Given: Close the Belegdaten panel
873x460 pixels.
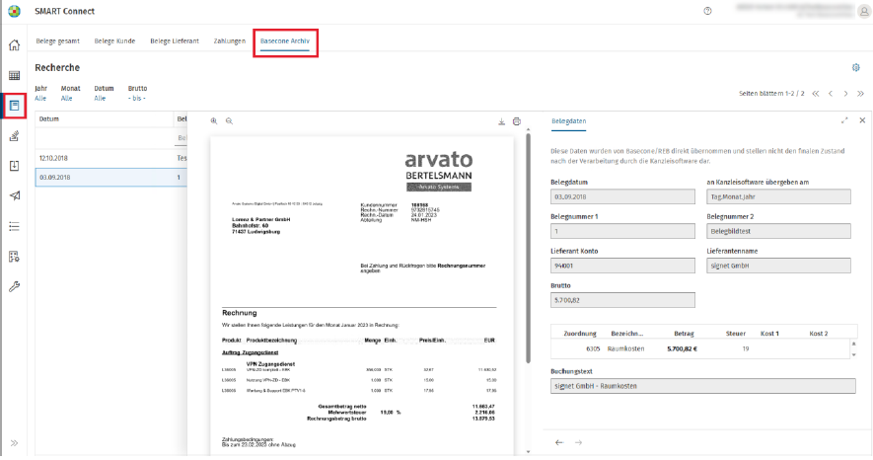Looking at the screenshot, I should 862,120.
